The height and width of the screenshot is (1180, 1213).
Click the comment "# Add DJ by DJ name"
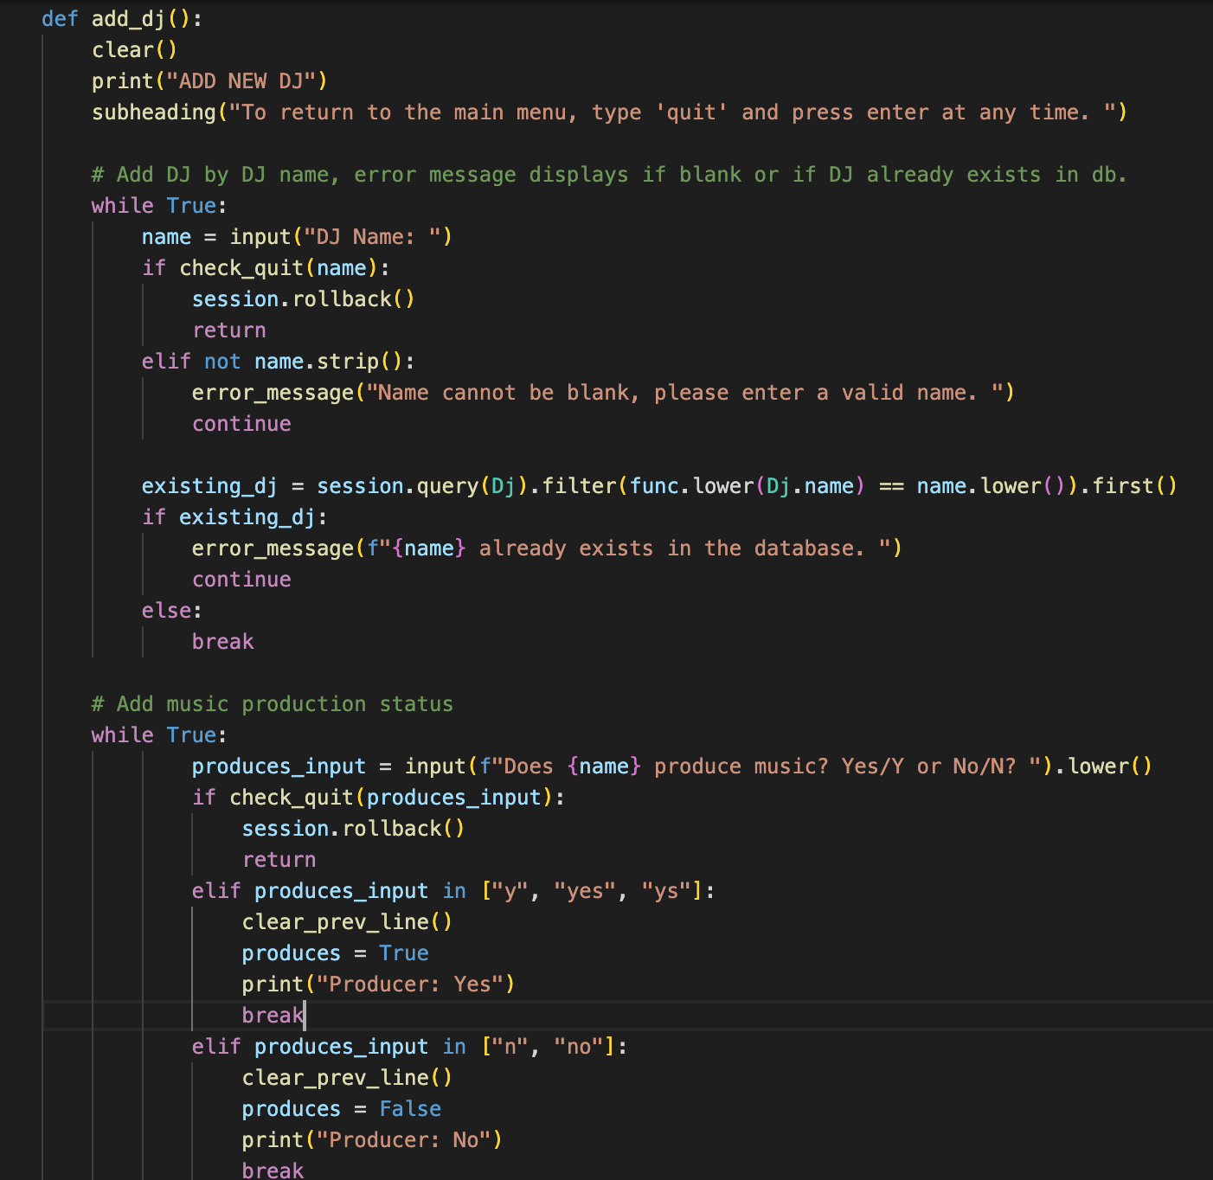610,175
